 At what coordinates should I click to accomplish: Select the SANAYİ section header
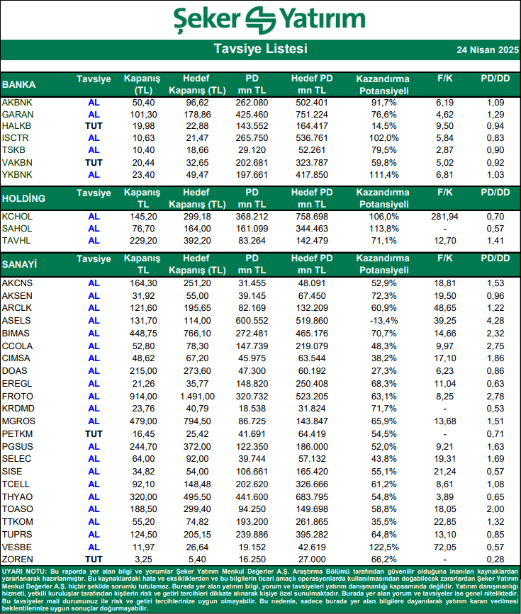20,264
